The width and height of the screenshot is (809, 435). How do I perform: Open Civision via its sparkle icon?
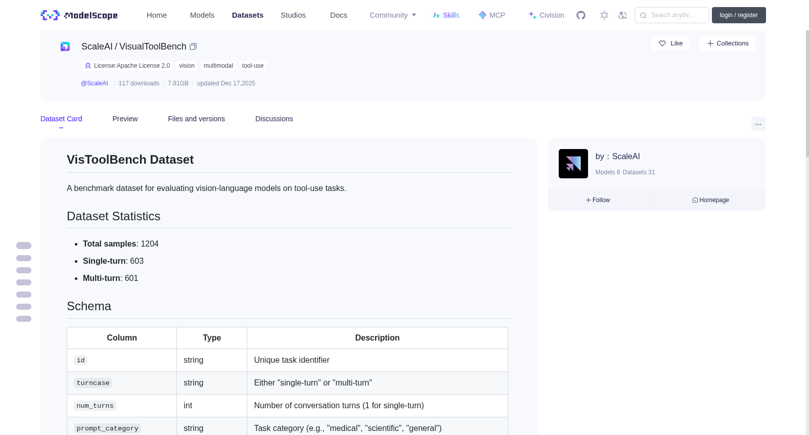coord(532,15)
